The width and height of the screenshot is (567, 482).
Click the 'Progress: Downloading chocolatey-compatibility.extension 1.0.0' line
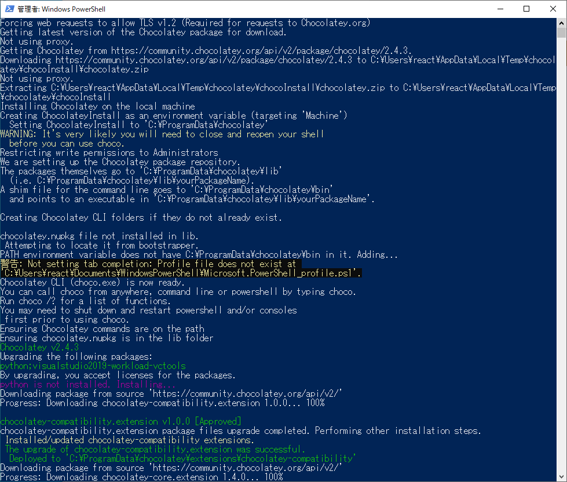tap(162, 403)
